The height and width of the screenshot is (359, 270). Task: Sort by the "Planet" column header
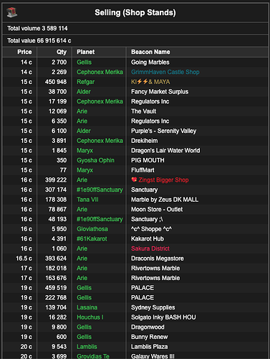(86, 52)
